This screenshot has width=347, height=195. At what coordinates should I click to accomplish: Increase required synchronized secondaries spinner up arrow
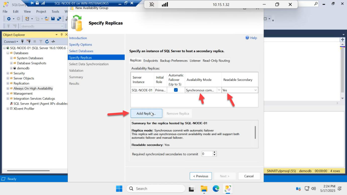(214, 153)
